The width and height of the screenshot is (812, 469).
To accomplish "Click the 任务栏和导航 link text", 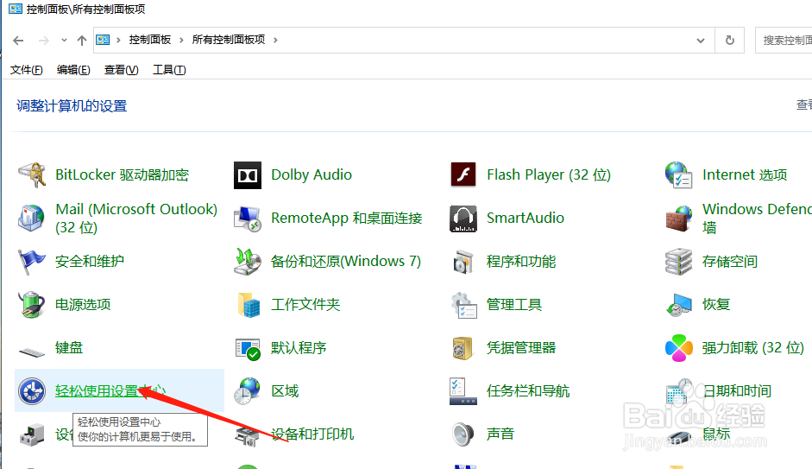I will (x=528, y=390).
